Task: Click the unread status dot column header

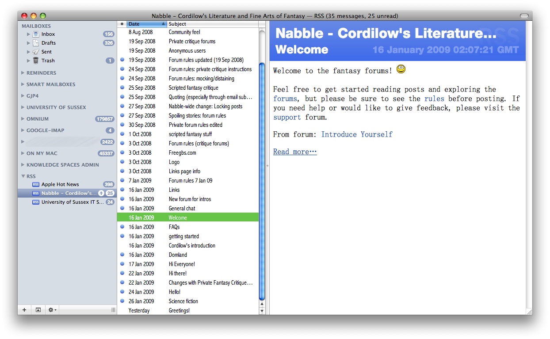Action: tap(122, 24)
